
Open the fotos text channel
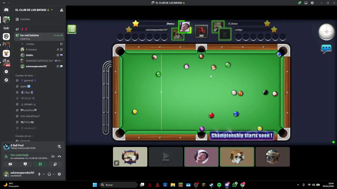(39, 122)
